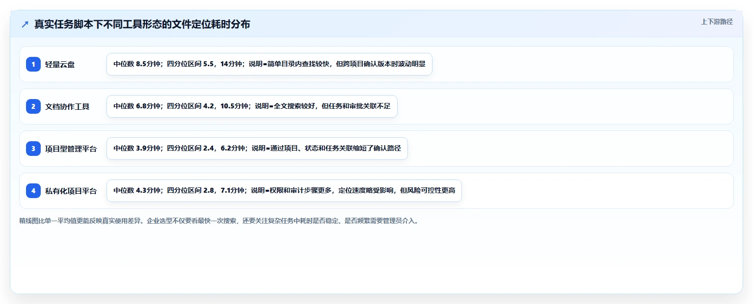
Task: Click the 上下游路径 label in the header
Action: pos(717,22)
